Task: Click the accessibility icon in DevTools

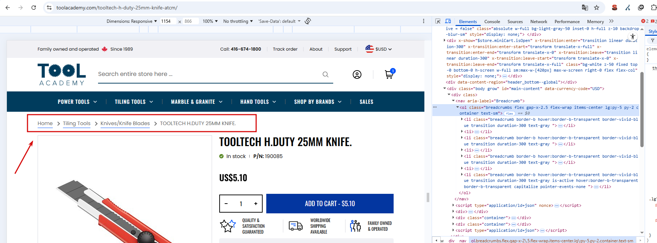Action: [x=633, y=37]
